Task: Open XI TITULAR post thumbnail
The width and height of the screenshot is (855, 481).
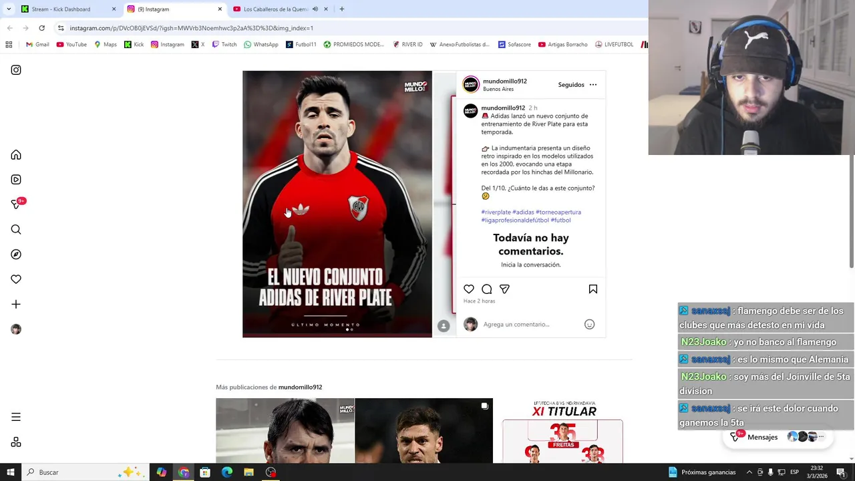Action: (x=563, y=431)
